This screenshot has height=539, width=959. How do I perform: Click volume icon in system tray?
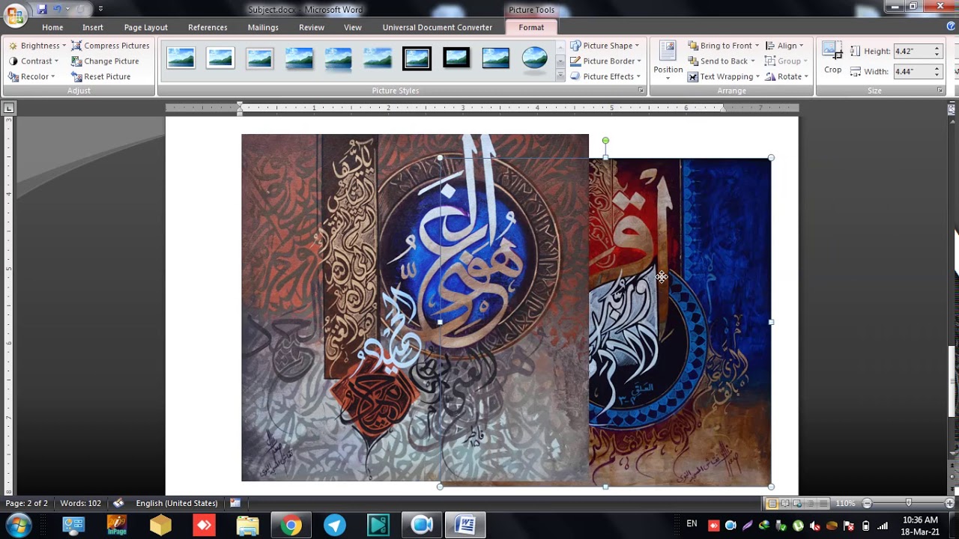pos(815,526)
